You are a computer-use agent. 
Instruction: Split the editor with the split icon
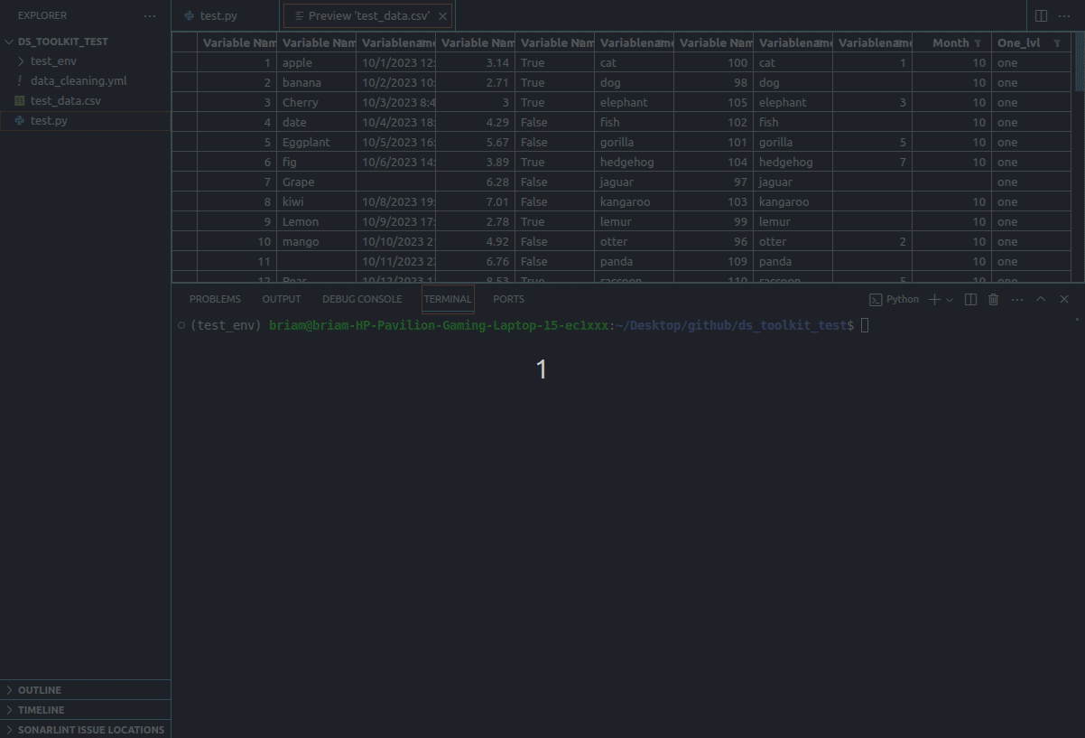click(x=1041, y=16)
